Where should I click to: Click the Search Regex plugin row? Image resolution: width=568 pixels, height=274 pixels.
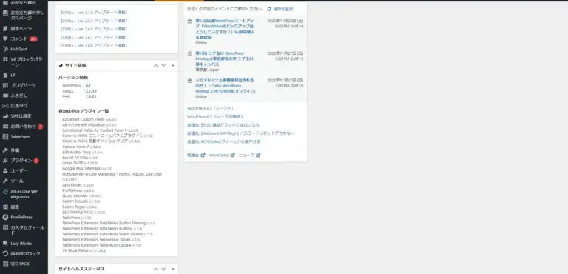pos(79,207)
